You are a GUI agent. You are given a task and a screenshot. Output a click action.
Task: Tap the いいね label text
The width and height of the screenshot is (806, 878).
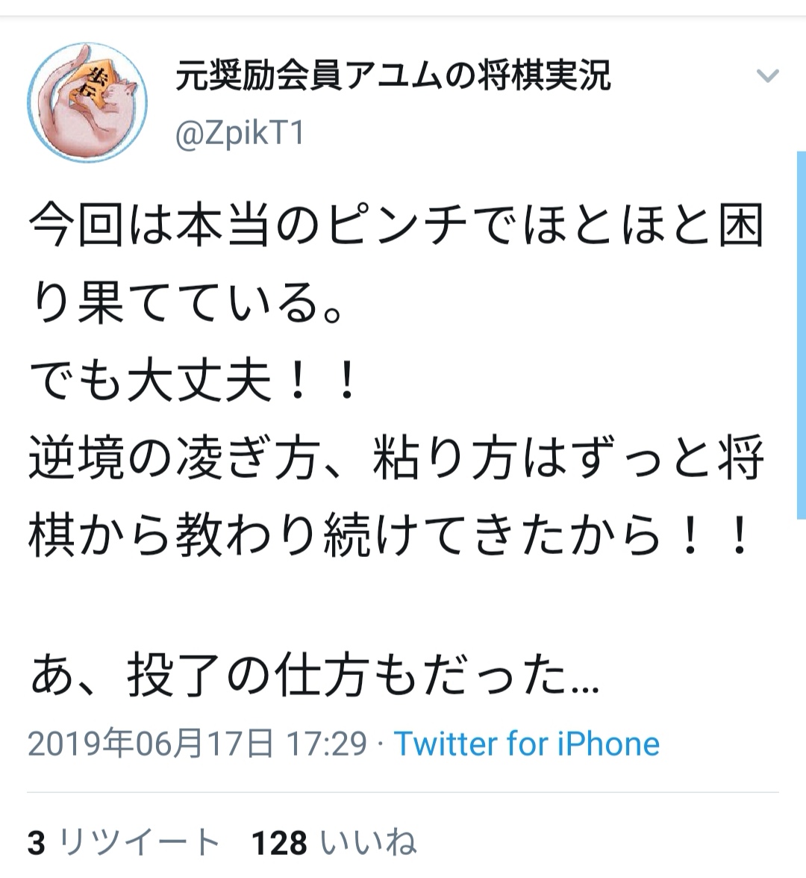pyautogui.click(x=369, y=842)
